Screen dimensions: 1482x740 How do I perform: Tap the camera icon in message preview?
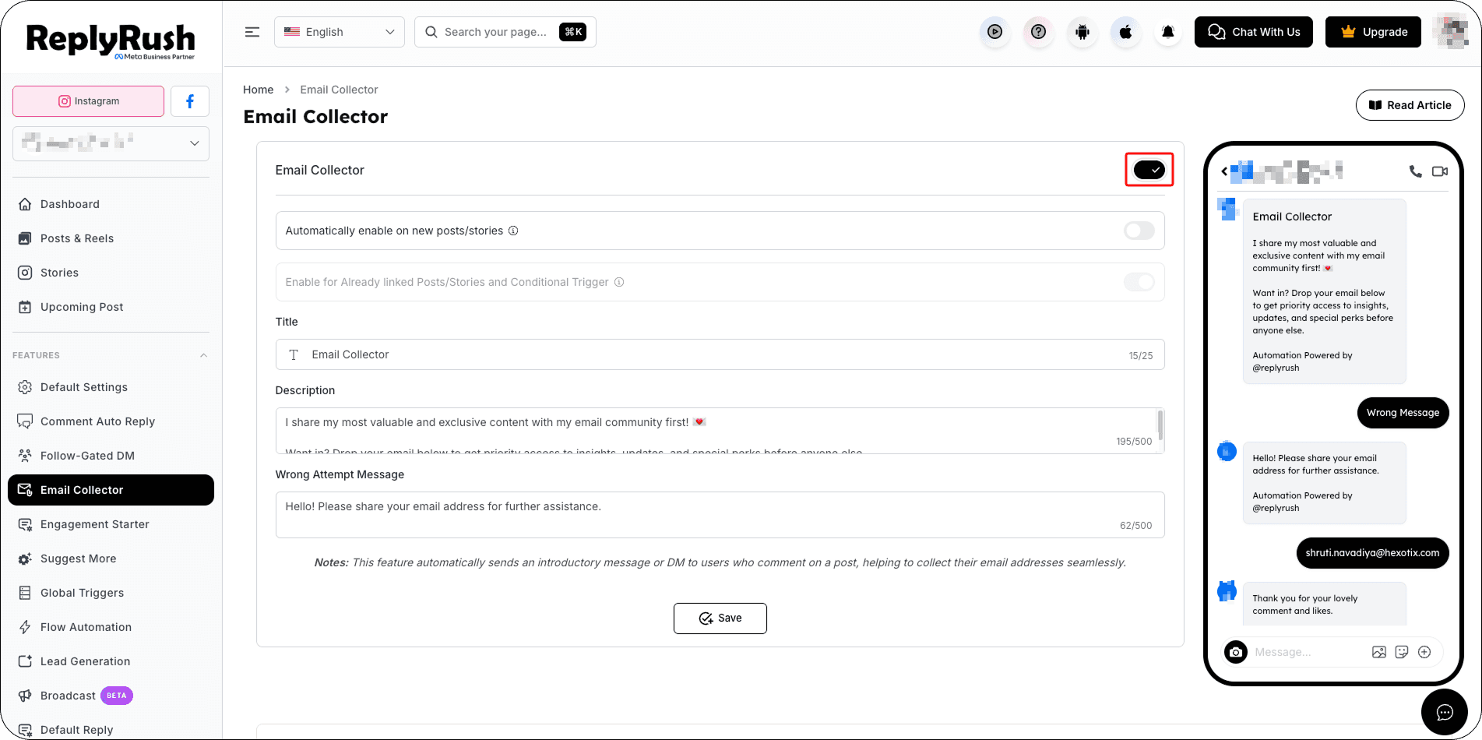click(1236, 652)
